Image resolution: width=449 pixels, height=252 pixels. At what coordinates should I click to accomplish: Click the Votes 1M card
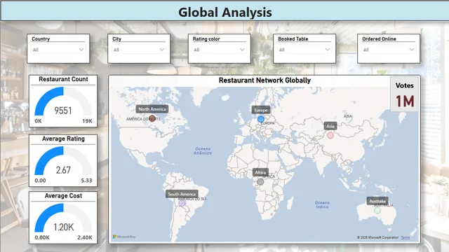click(405, 94)
